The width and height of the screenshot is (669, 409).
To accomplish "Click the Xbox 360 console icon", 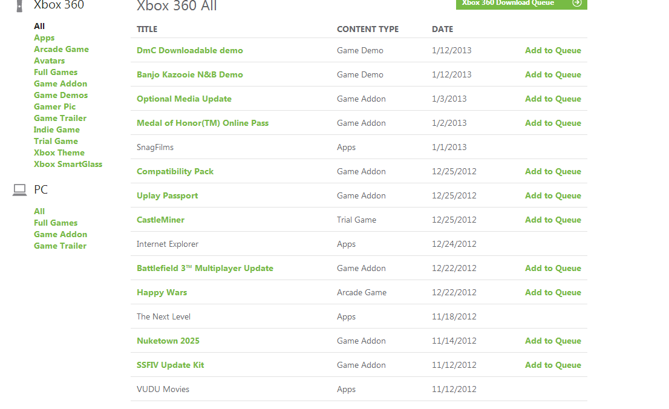I will point(19,6).
